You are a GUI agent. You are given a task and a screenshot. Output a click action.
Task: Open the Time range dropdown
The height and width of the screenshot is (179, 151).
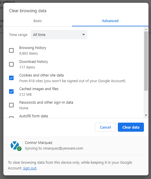[59, 35]
